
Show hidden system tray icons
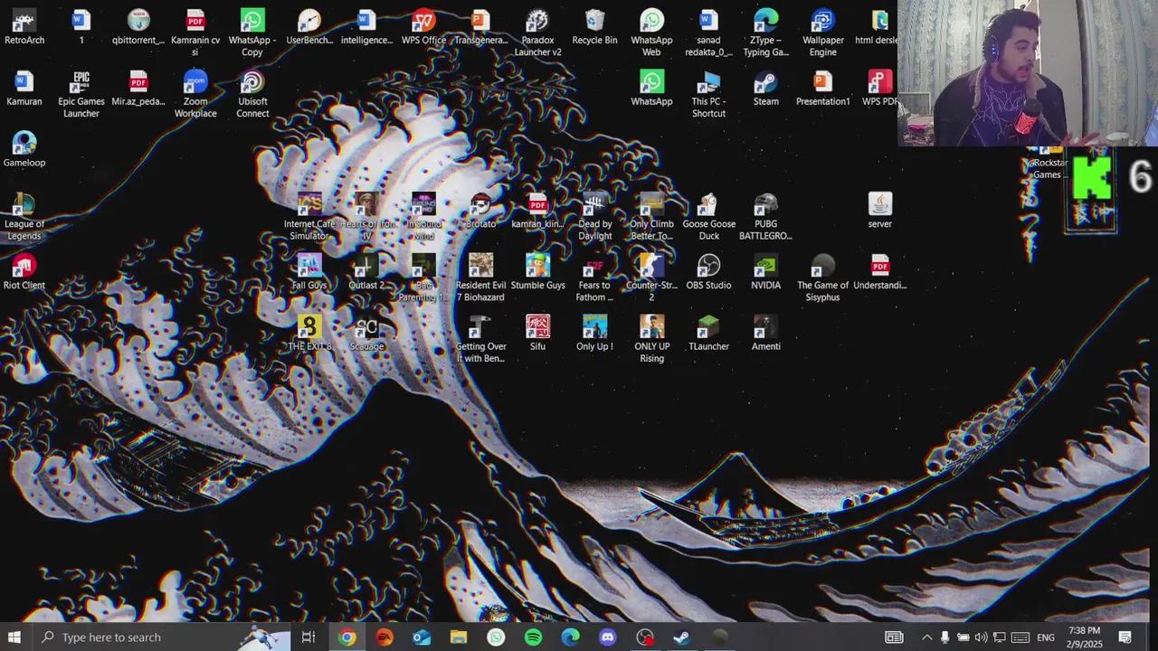[x=926, y=637]
